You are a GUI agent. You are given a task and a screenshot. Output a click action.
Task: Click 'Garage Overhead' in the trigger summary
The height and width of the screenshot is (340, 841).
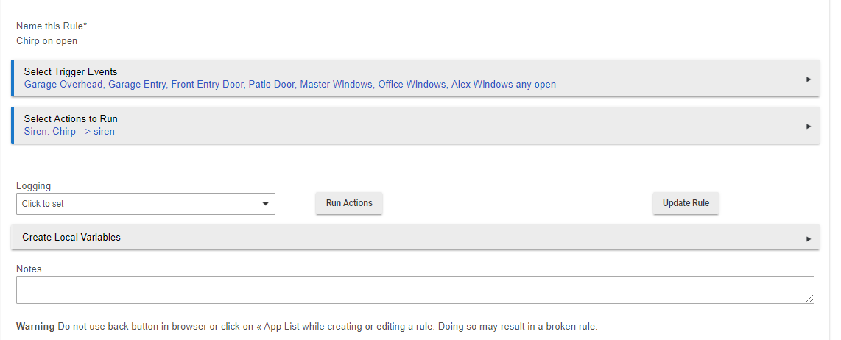(x=63, y=85)
